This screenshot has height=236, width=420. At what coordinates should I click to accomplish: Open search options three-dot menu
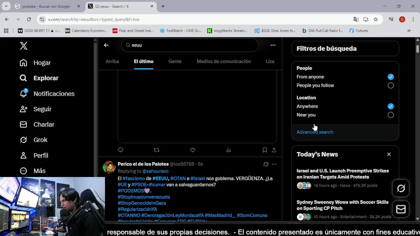pyautogui.click(x=273, y=45)
